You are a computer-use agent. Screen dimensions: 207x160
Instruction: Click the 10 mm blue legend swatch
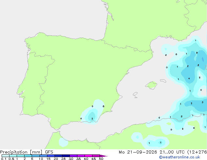43,156
